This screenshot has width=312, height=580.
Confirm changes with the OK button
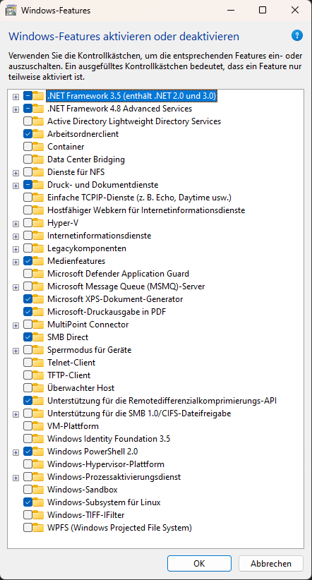pos(199,564)
